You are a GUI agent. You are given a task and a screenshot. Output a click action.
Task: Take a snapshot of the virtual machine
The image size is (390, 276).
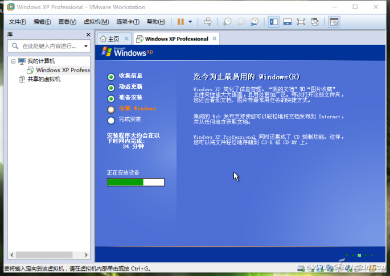click(x=227, y=22)
